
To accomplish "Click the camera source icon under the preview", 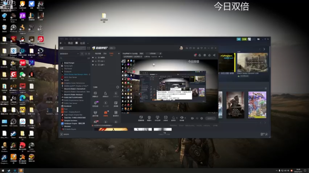I will click(x=149, y=118).
